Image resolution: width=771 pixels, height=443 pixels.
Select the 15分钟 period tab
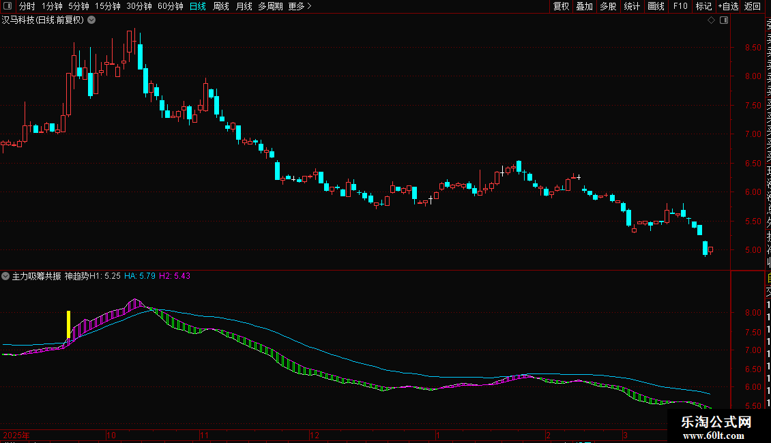pos(107,6)
